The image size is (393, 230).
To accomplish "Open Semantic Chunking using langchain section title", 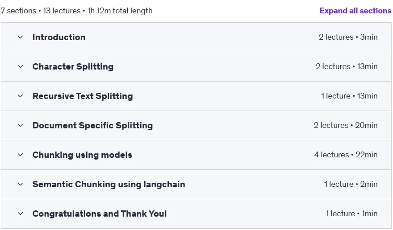I will point(109,184).
